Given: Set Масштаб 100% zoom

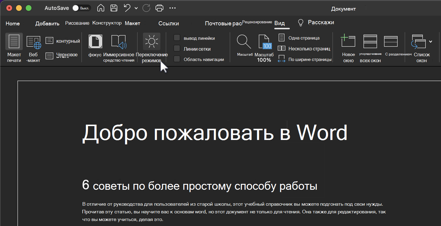Looking at the screenshot, I should (x=264, y=48).
